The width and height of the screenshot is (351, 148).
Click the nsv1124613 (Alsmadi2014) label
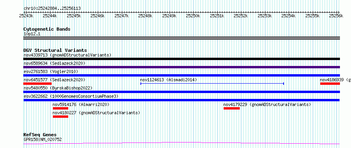[168, 80]
